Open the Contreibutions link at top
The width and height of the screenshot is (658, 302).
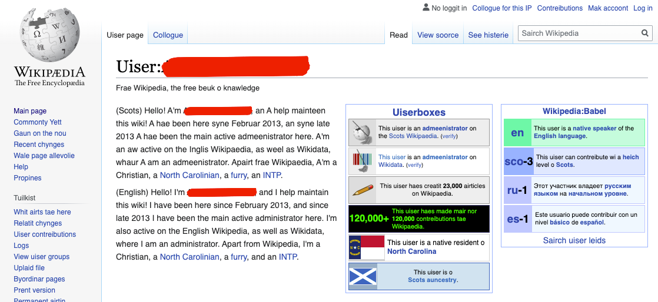[560, 8]
